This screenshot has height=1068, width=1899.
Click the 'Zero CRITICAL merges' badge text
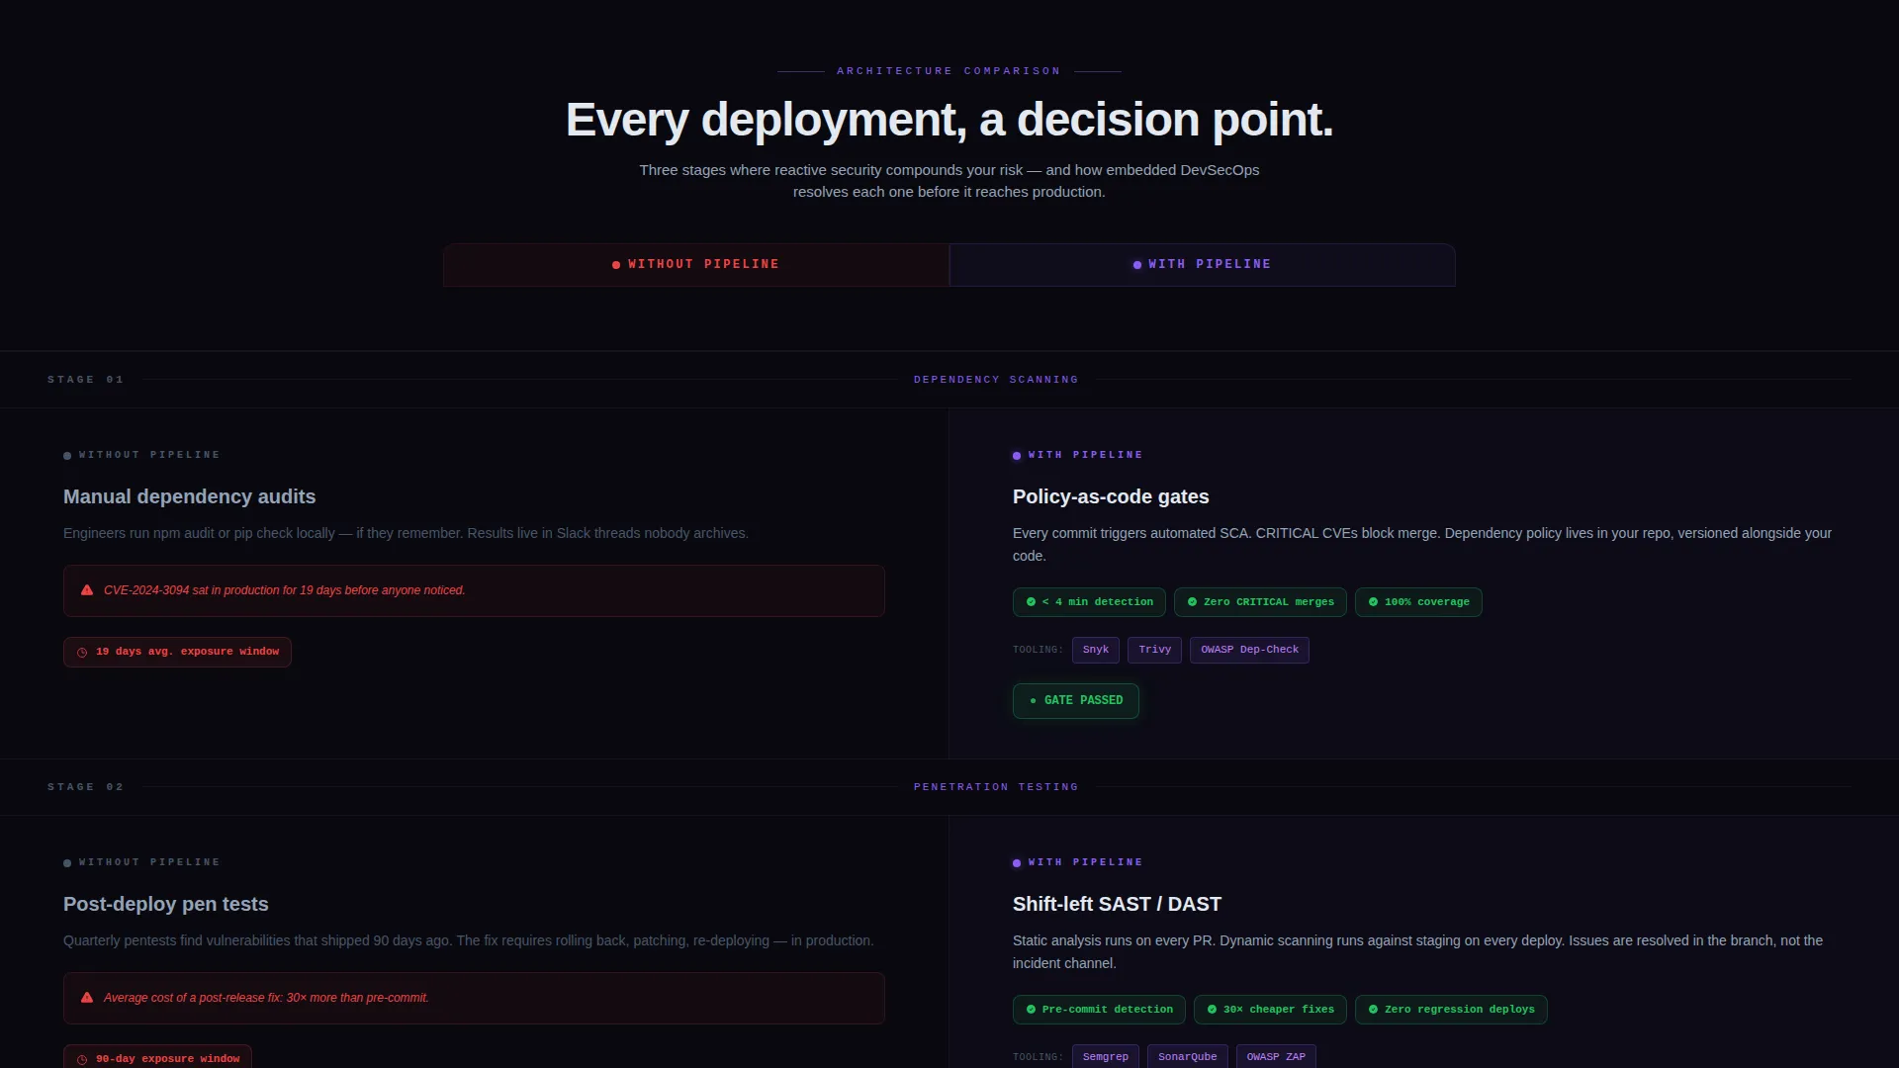1268,602
